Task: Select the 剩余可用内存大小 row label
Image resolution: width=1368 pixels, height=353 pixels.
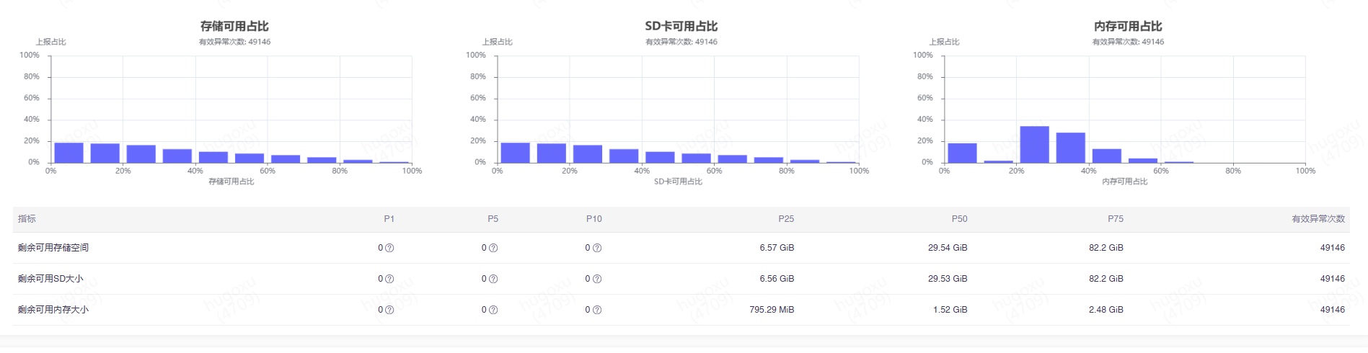Action: point(53,310)
